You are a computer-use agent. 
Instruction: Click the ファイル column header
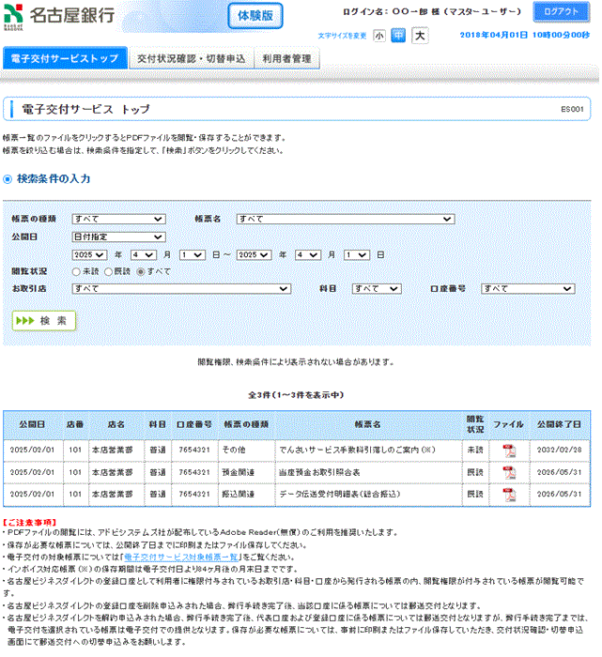tap(508, 425)
